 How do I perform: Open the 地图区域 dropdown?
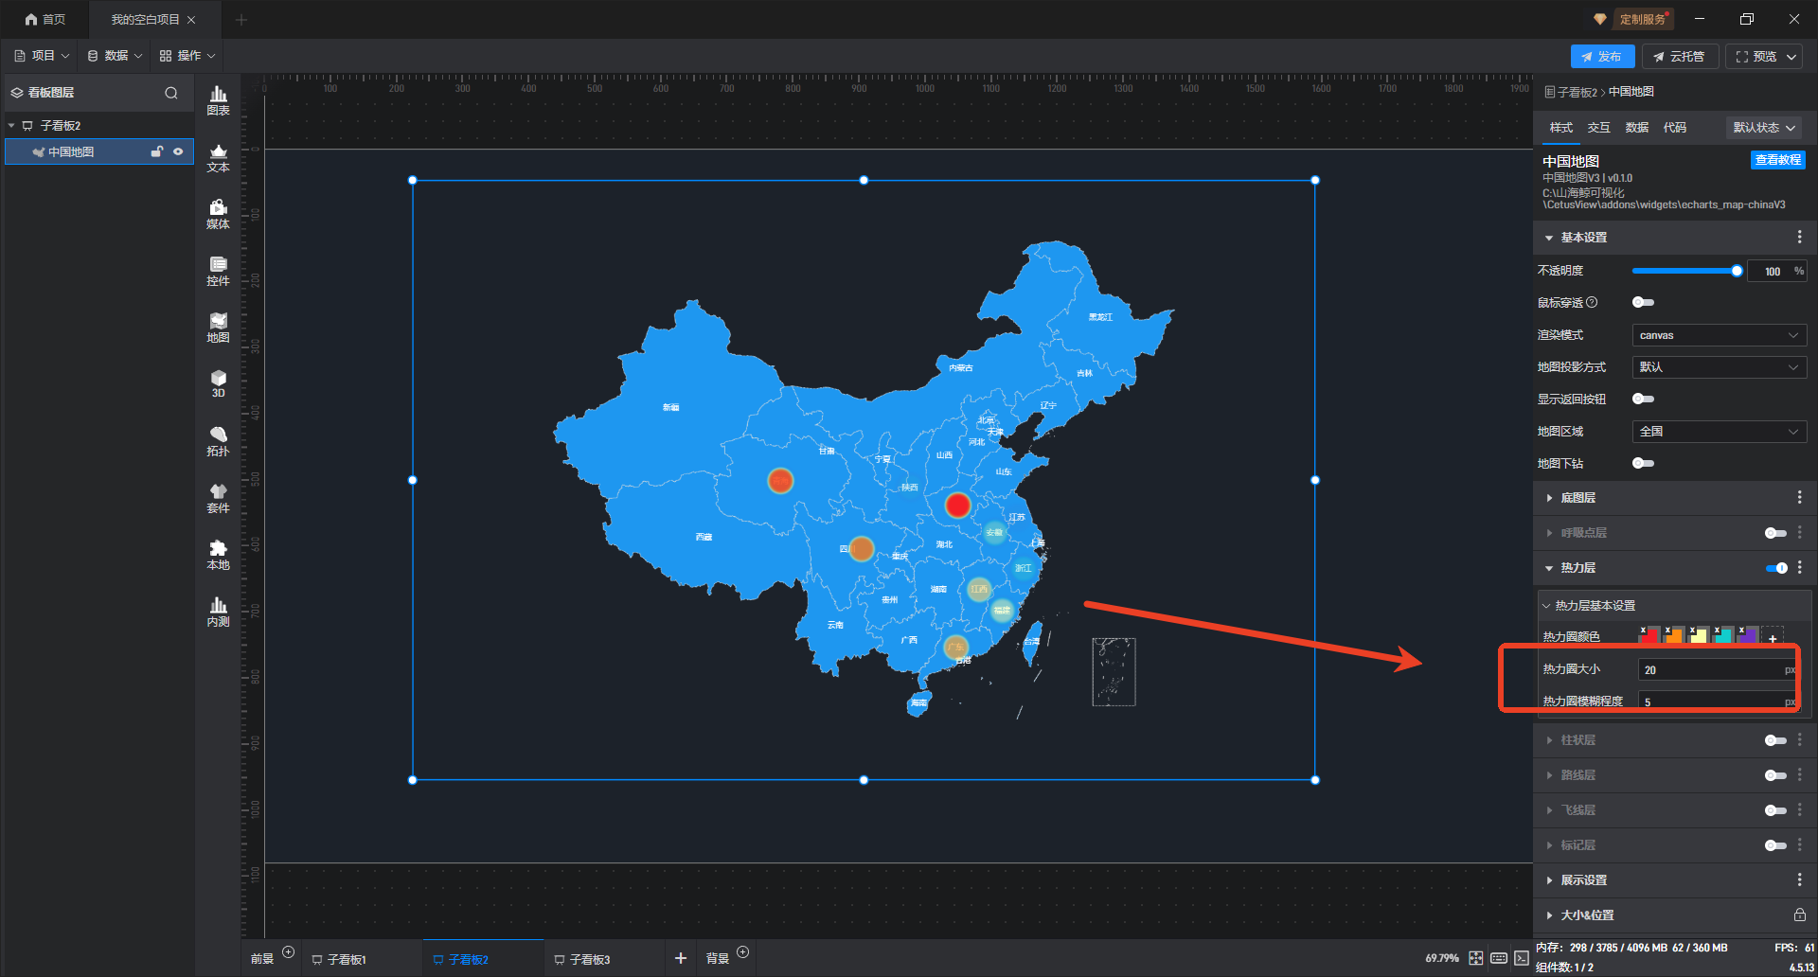[1719, 432]
